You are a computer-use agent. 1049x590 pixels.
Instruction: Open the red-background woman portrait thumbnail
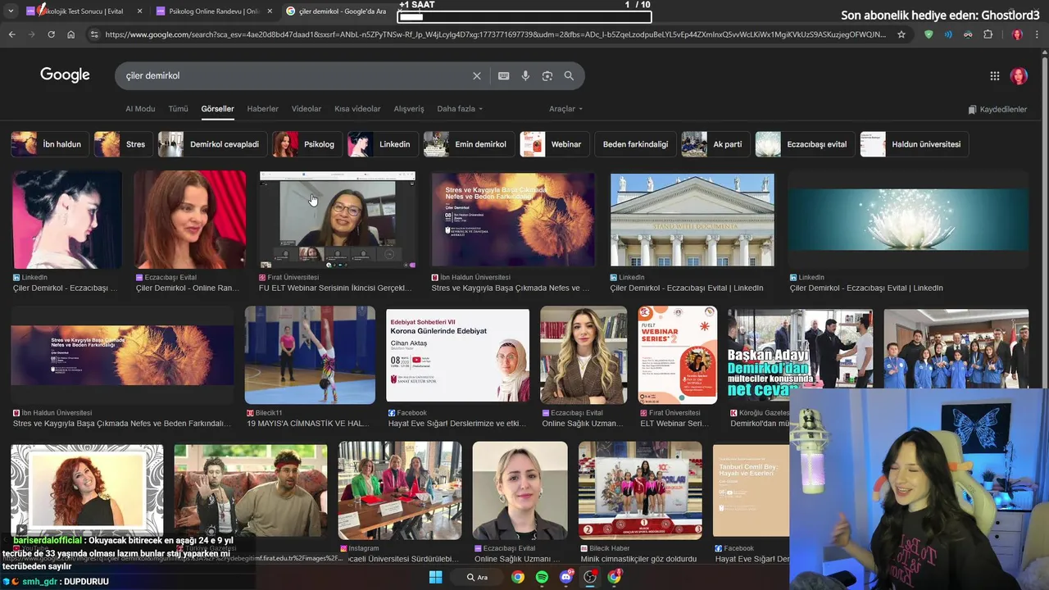190,220
